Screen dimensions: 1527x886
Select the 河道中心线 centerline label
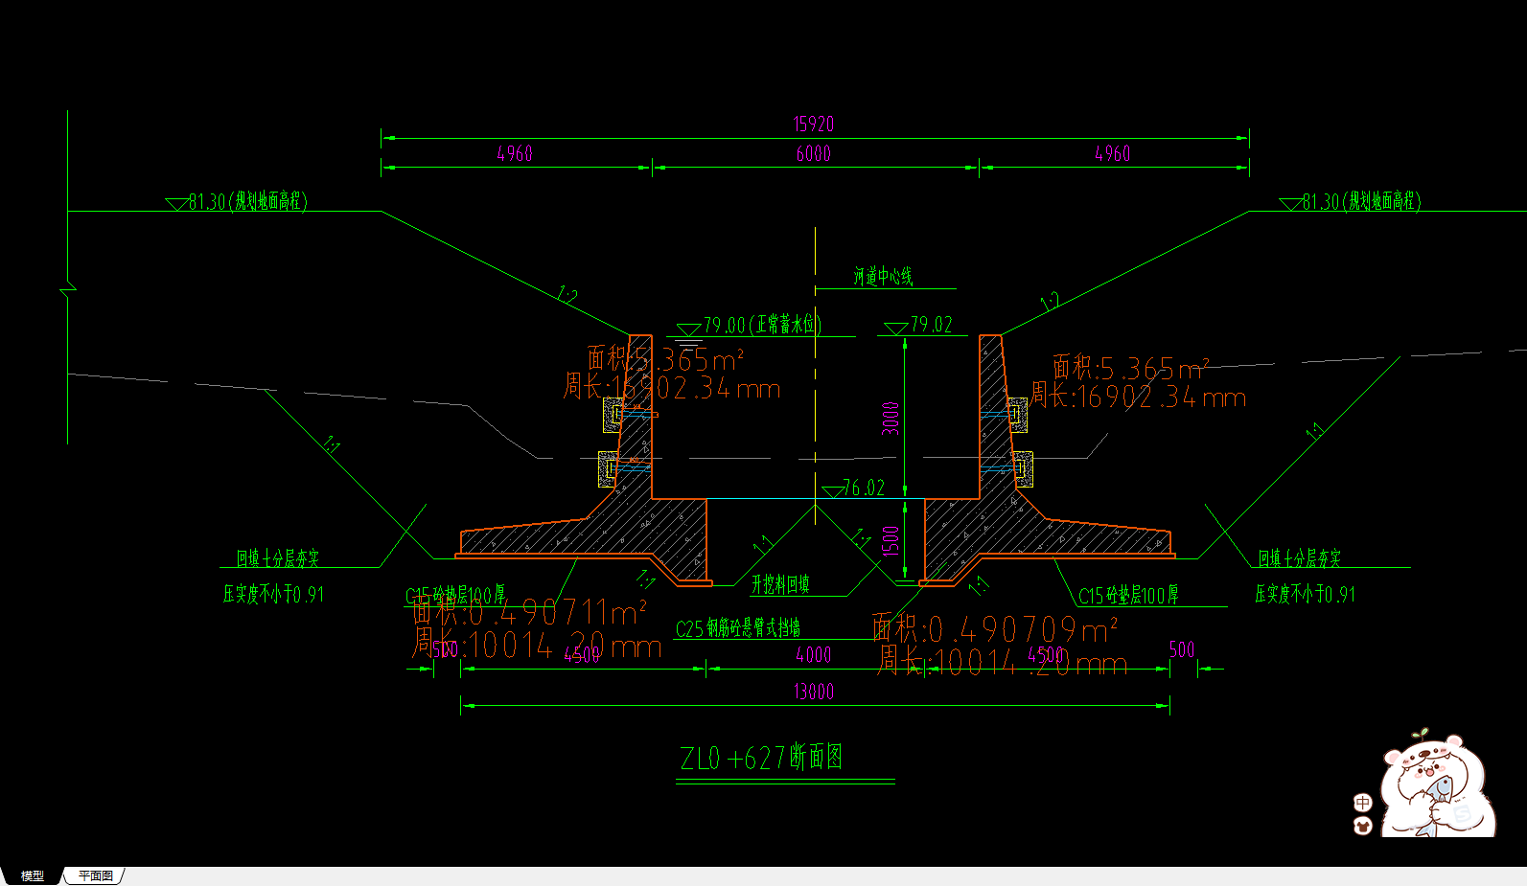coord(883,277)
